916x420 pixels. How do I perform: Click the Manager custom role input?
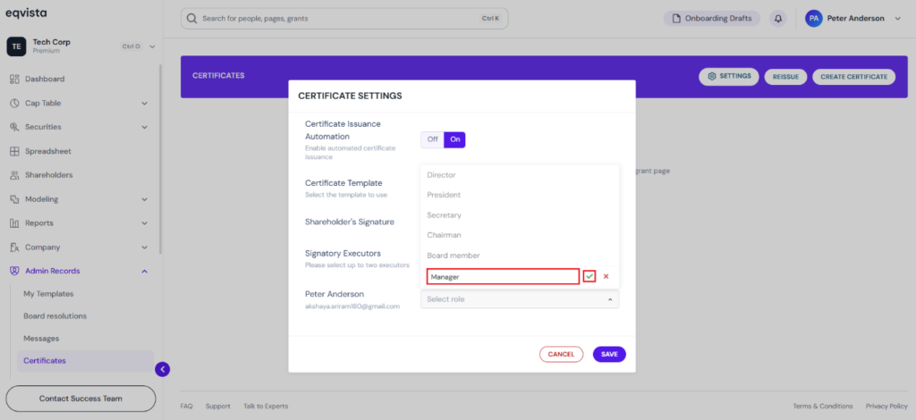[503, 276]
